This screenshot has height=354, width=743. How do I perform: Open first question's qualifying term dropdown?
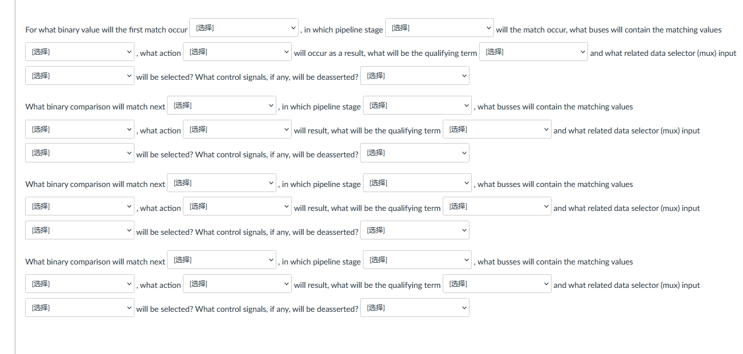pyautogui.click(x=533, y=52)
